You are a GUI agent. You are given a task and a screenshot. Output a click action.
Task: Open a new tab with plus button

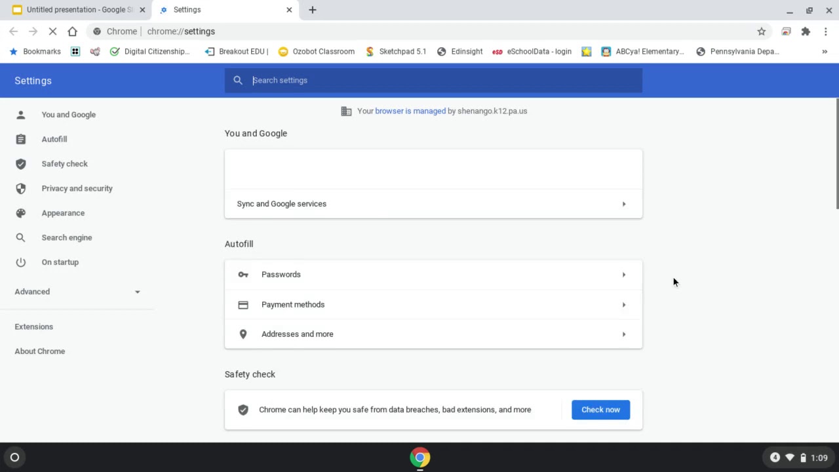[x=313, y=10]
